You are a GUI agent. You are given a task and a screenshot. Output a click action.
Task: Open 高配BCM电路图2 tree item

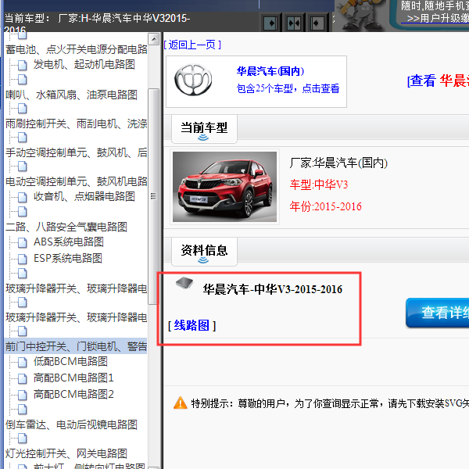(x=73, y=394)
